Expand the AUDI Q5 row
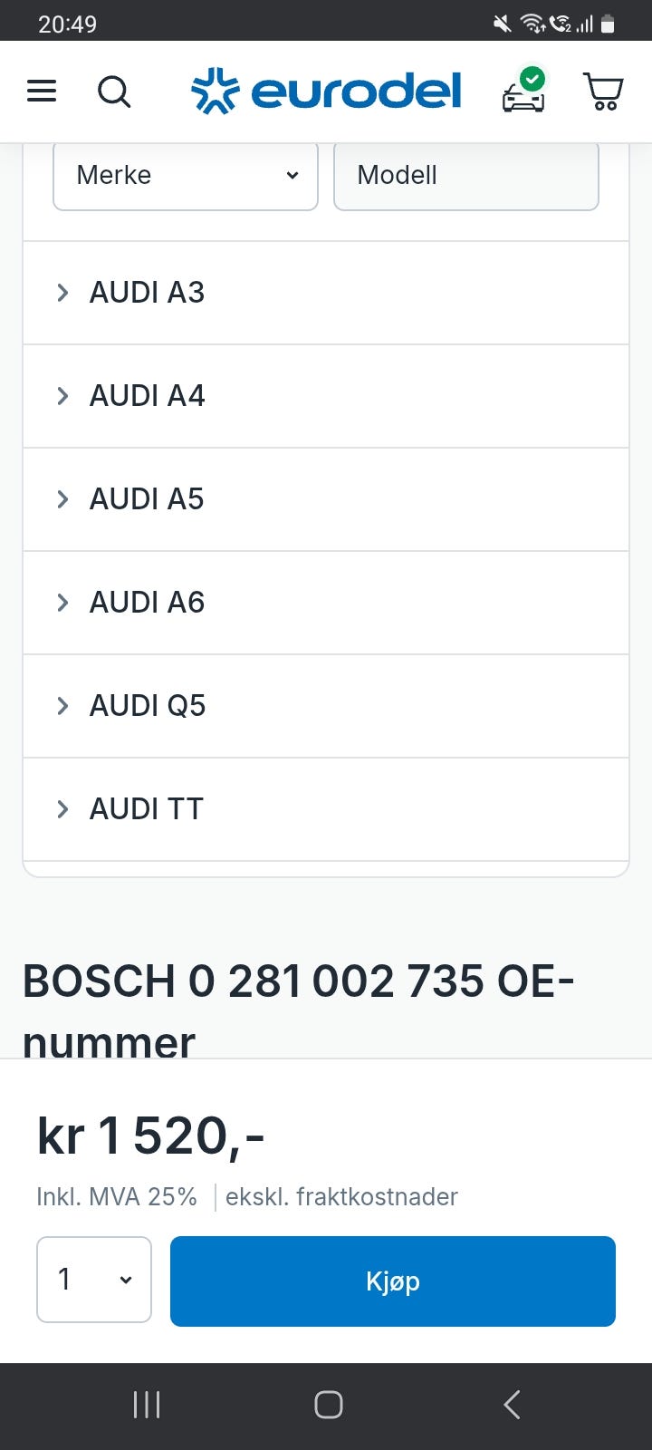Image resolution: width=652 pixels, height=1450 pixels. click(326, 706)
